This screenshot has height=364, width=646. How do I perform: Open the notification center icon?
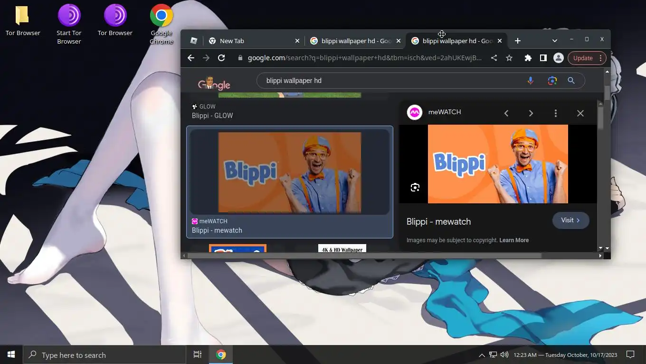click(630, 355)
